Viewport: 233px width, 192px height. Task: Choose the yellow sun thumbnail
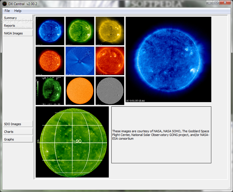(110, 31)
